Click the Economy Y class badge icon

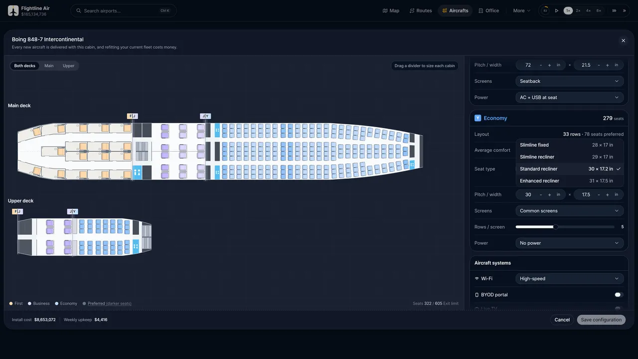click(478, 118)
